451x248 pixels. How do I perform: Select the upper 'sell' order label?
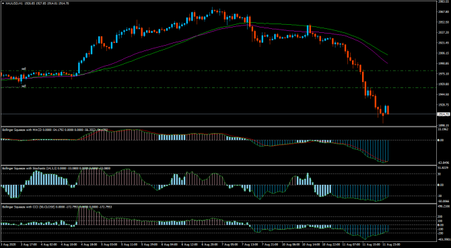pyautogui.click(x=24, y=69)
